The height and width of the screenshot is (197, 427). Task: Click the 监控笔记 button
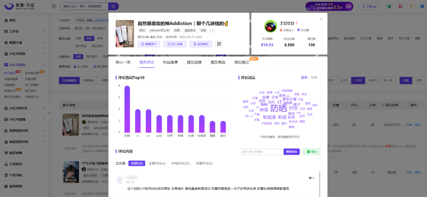201,44
